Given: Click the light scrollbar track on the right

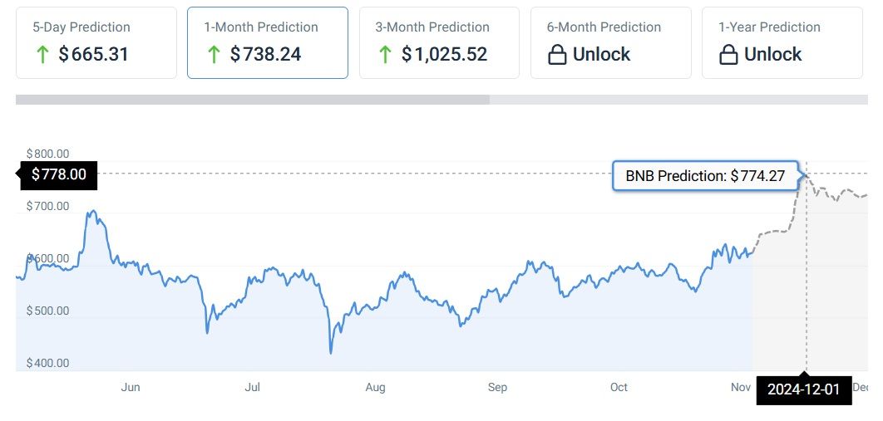Looking at the screenshot, I should 678,100.
